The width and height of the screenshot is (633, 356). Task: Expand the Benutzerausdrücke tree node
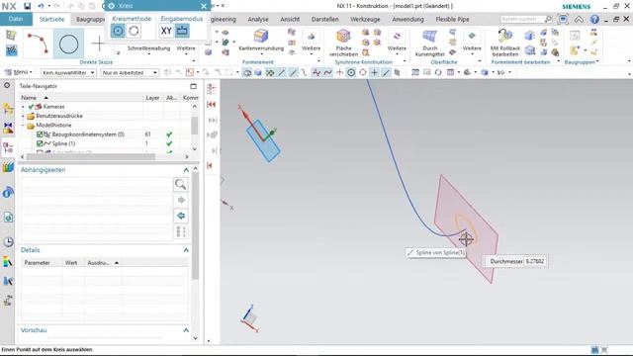(x=23, y=116)
